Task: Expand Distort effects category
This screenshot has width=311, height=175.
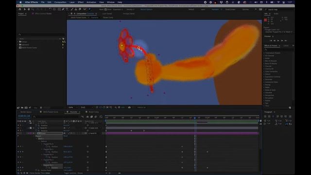Action: [264, 74]
